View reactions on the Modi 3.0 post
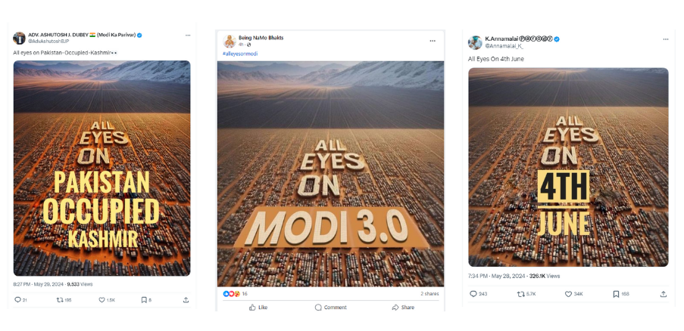The image size is (684, 331). (x=232, y=293)
